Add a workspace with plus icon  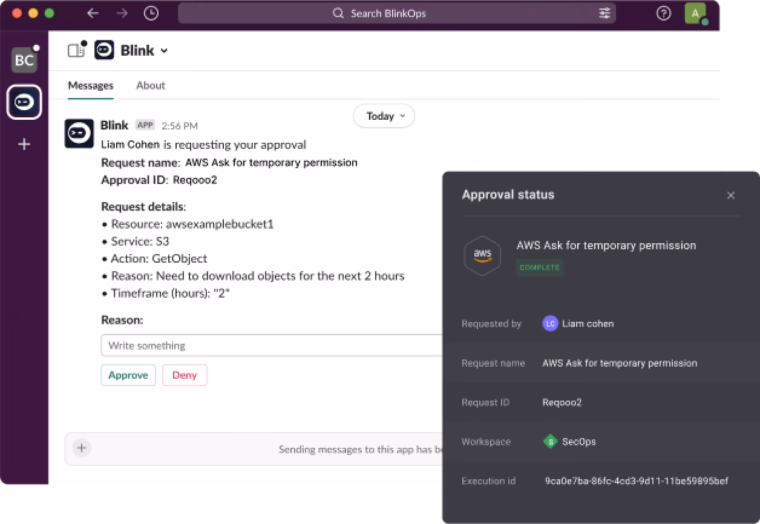(x=24, y=144)
